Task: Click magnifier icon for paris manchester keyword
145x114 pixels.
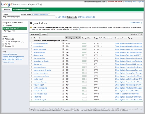Action: point(64,52)
